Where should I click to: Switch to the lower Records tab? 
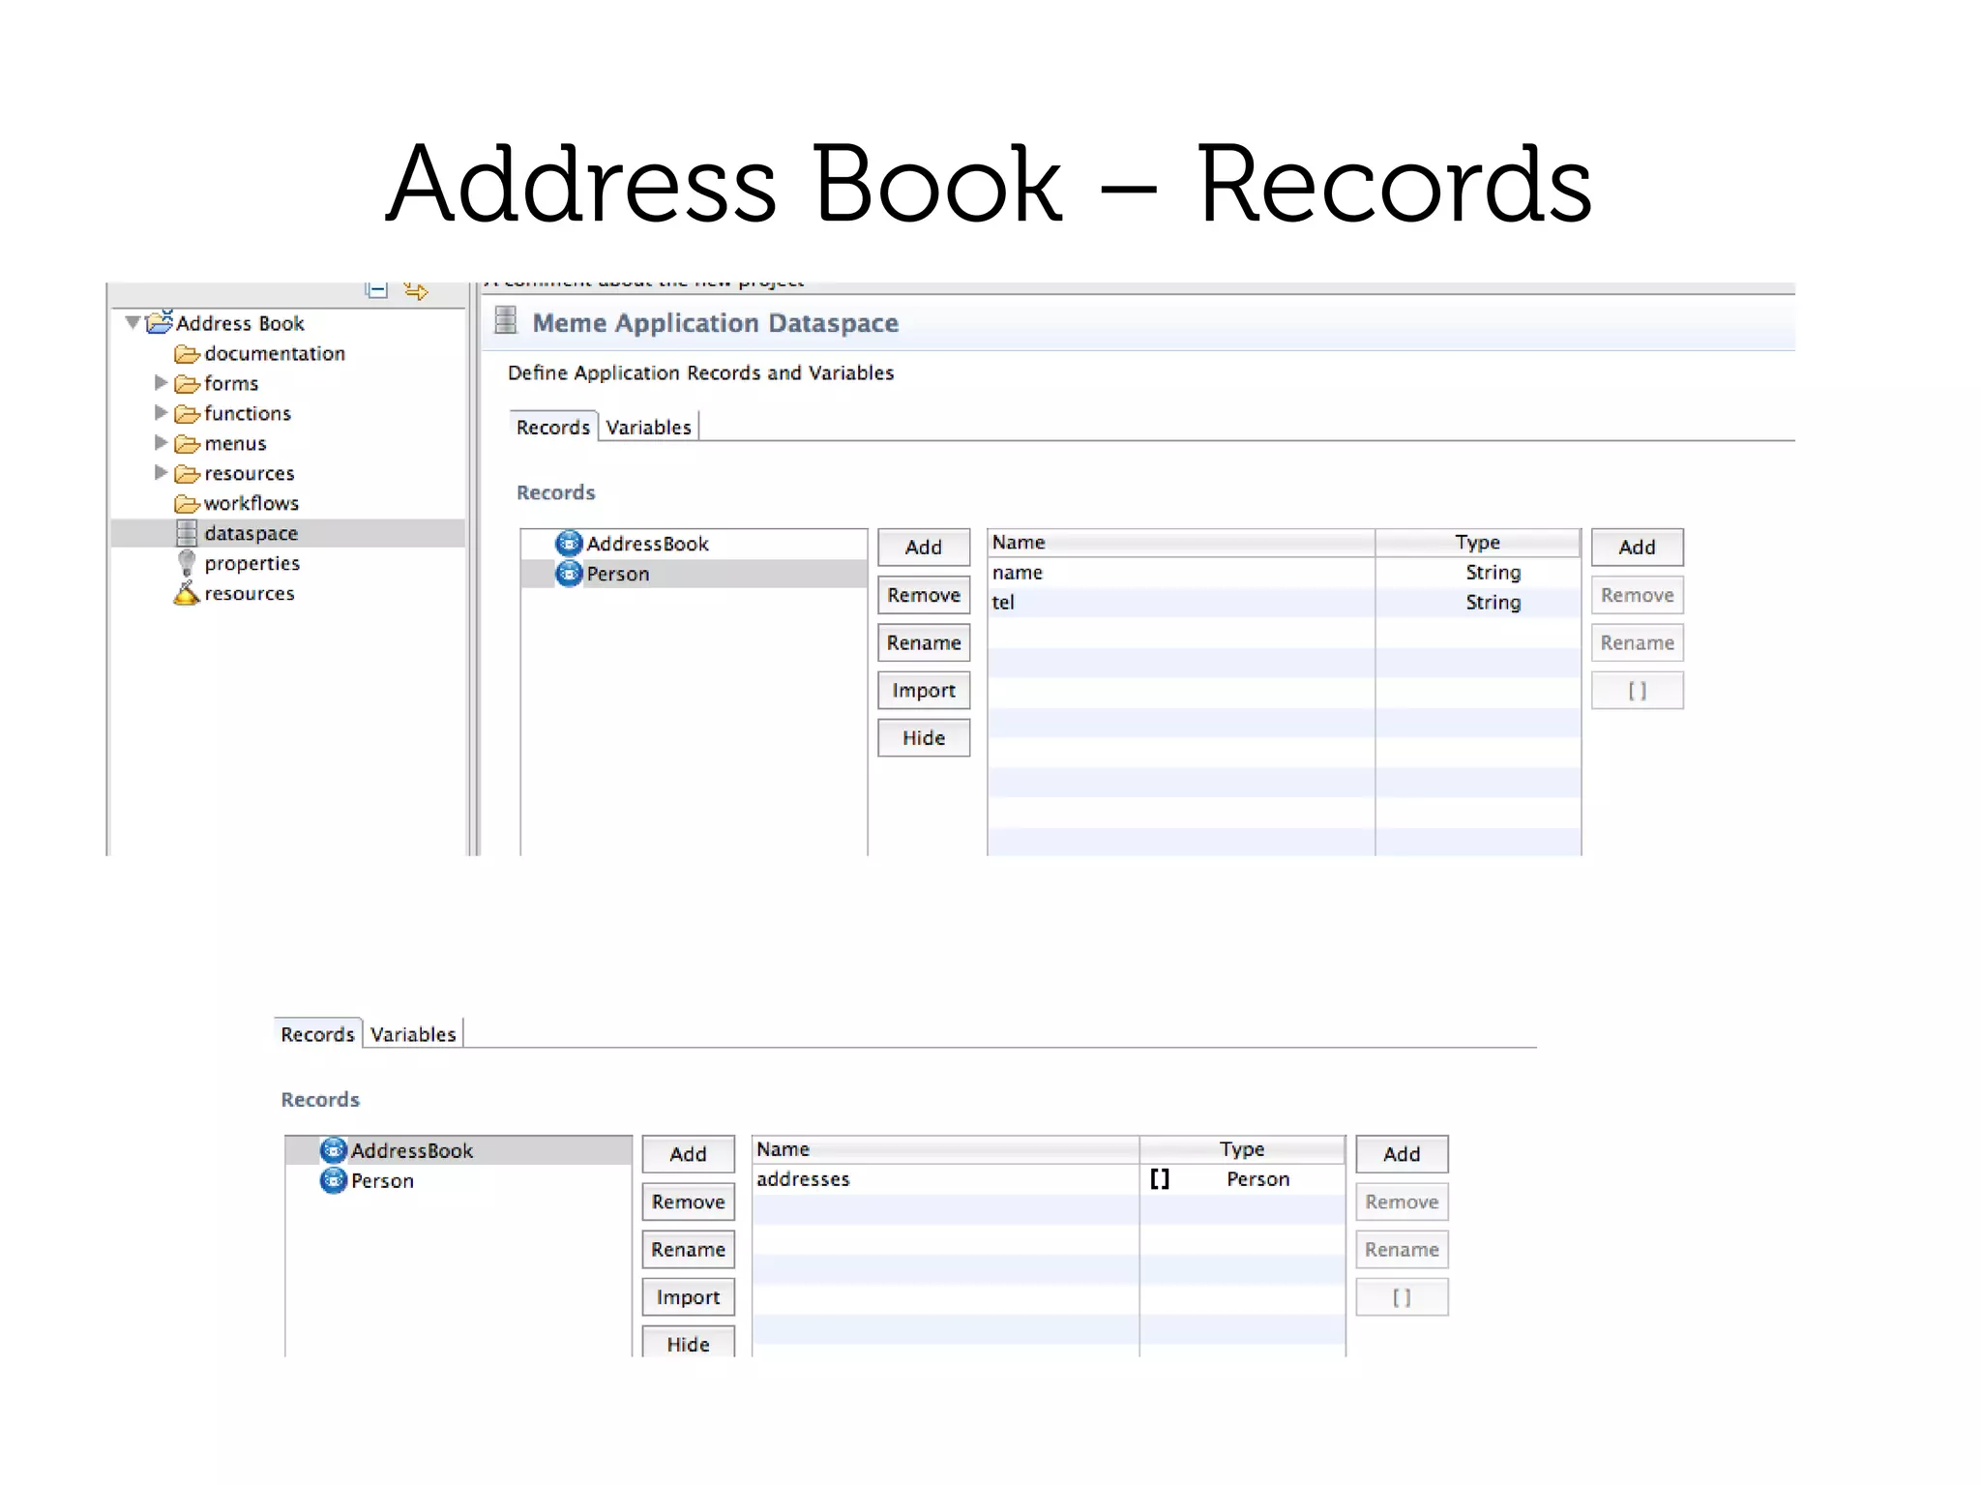coord(317,1034)
